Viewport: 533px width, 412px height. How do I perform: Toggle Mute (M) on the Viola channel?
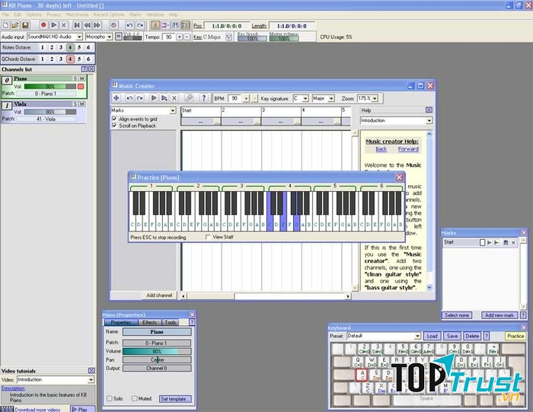pyautogui.click(x=81, y=104)
